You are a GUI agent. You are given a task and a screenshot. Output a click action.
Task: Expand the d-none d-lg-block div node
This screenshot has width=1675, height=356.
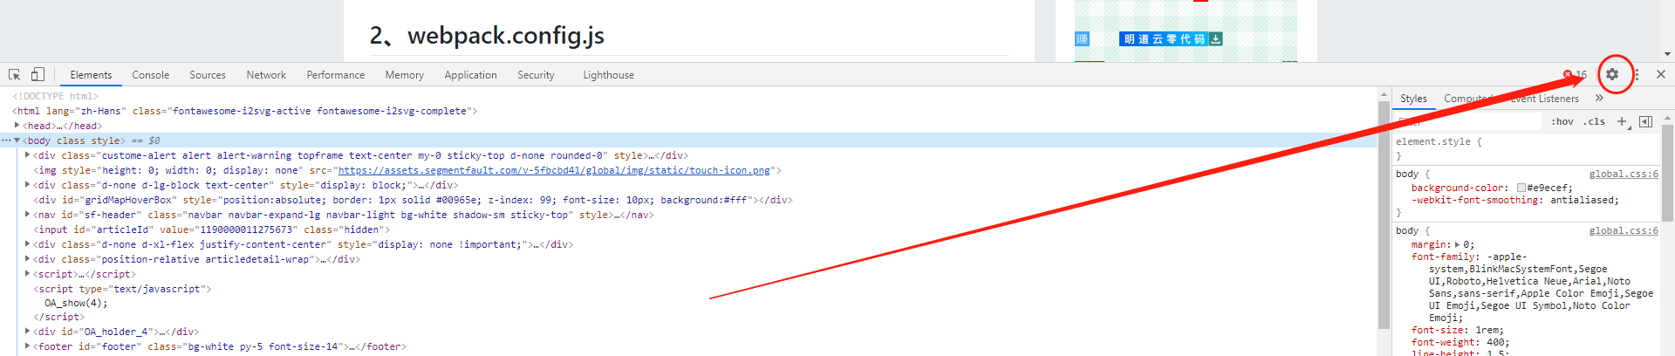point(28,184)
